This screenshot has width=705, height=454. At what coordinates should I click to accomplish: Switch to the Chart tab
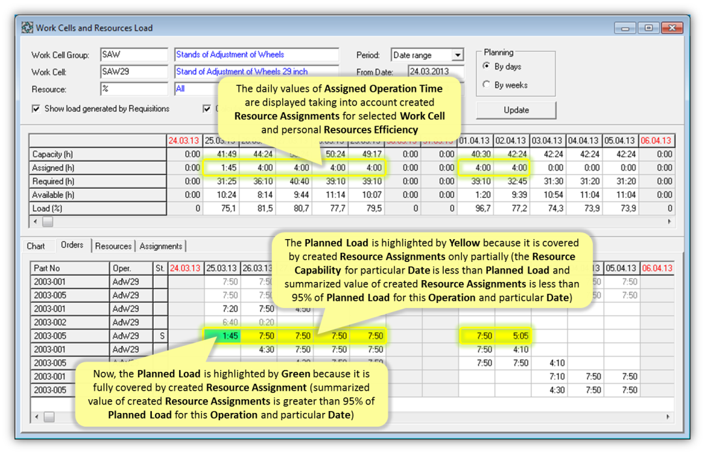tap(36, 246)
